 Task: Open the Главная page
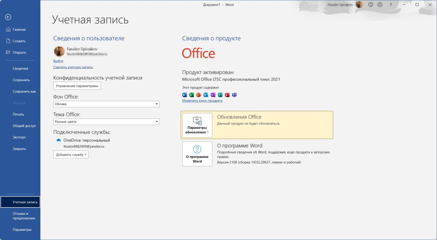(20, 30)
